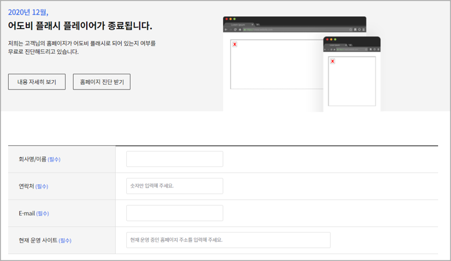Click the E-mail (필수) label
The image size is (451, 261).
pos(34,213)
